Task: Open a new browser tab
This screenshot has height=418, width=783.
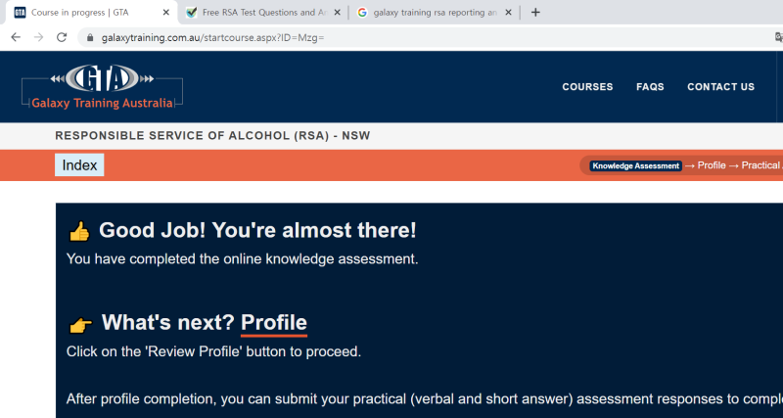Action: 535,13
